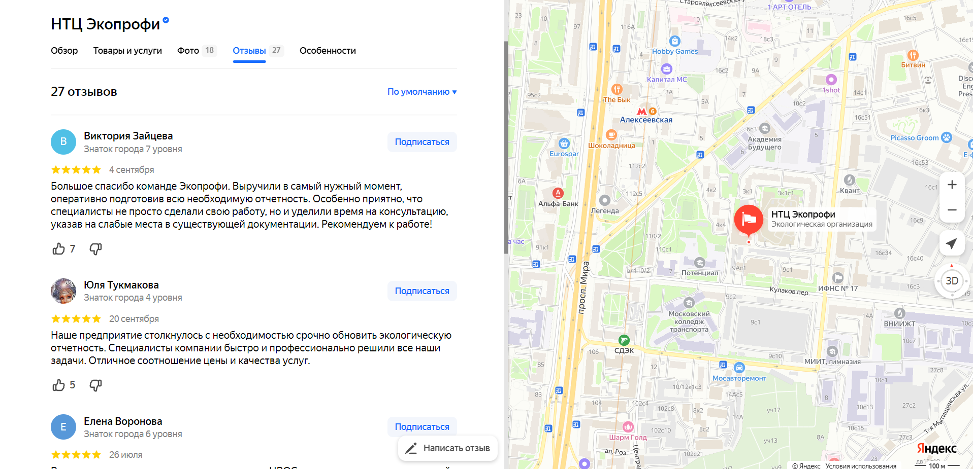Image resolution: width=973 pixels, height=469 pixels.
Task: Click the verified badge next to НТЦ Экопрофи
Action: 166,20
